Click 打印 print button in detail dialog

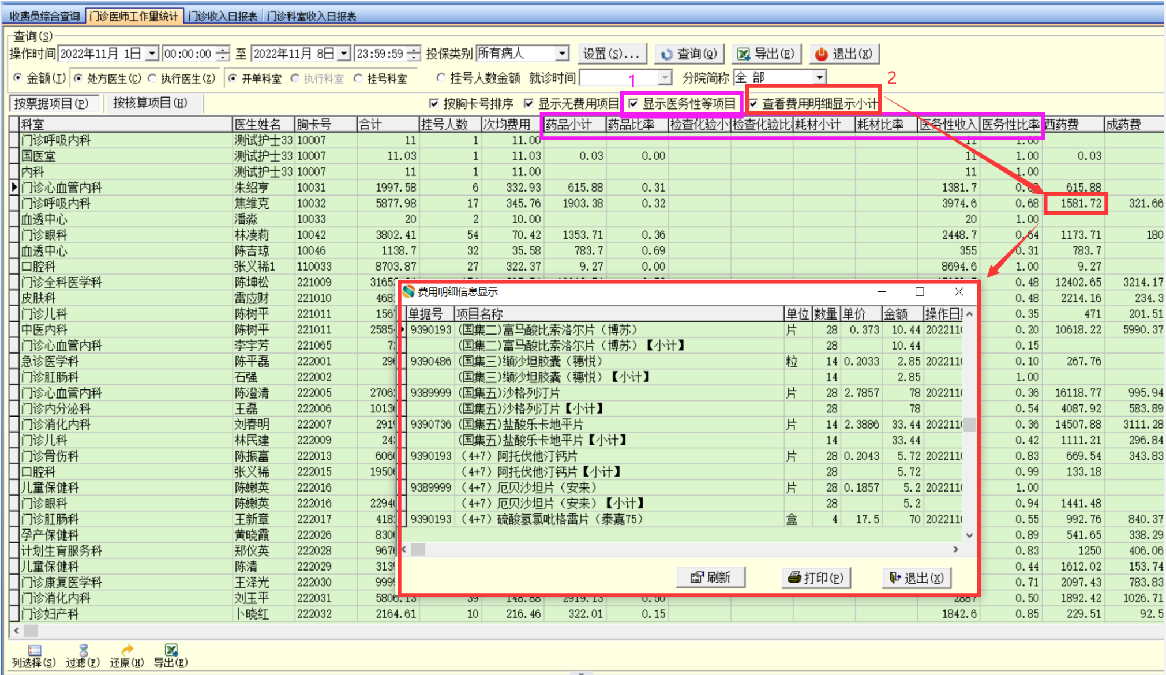point(816,577)
